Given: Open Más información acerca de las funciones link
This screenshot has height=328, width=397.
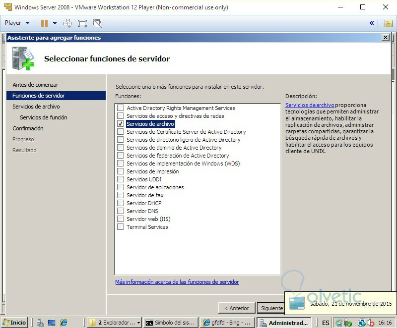Looking at the screenshot, I should [177, 282].
